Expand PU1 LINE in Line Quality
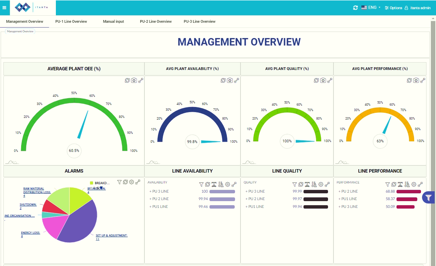 [254, 207]
